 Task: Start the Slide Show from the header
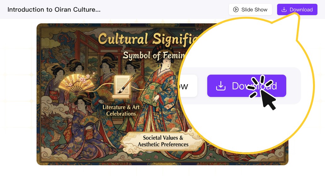(250, 9)
